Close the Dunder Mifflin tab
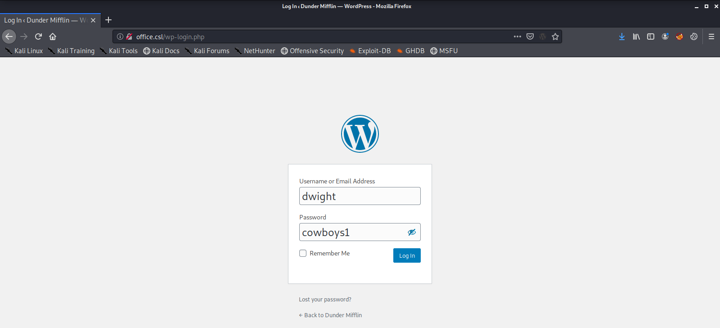Image resolution: width=720 pixels, height=328 pixels. (x=93, y=20)
